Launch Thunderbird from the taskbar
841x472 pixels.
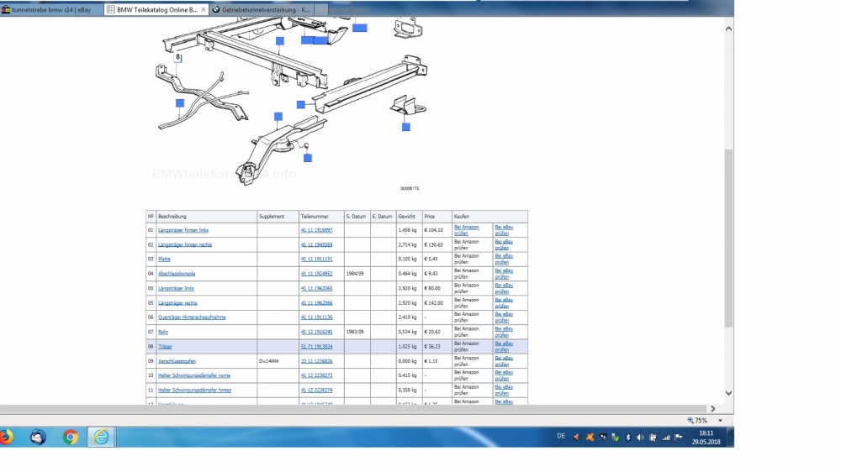click(38, 437)
